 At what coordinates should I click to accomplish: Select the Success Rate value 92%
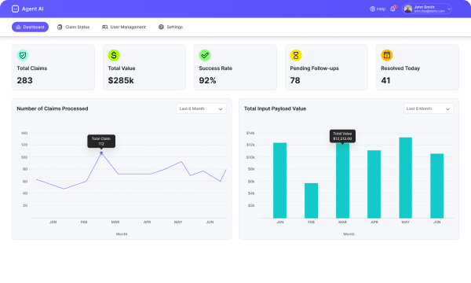[x=207, y=81]
